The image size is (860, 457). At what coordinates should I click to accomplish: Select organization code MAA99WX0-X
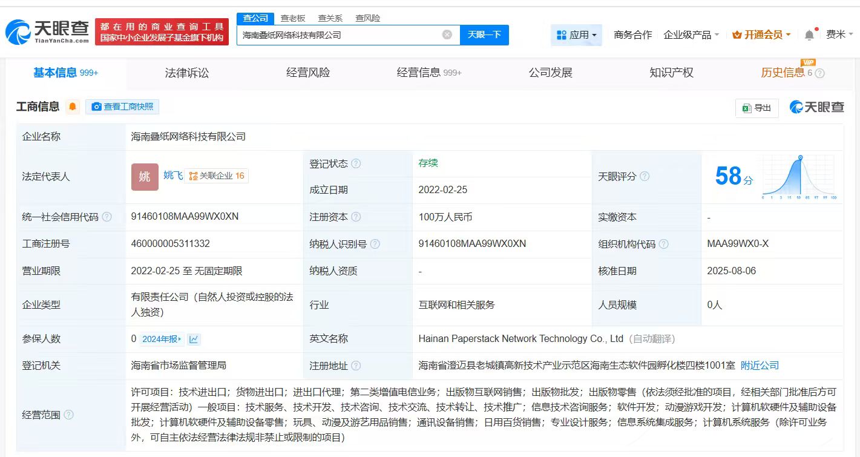(738, 244)
